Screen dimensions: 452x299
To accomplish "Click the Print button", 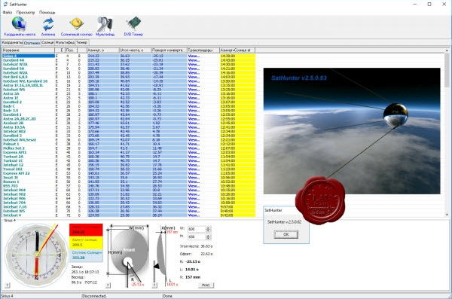I will pos(206,285).
